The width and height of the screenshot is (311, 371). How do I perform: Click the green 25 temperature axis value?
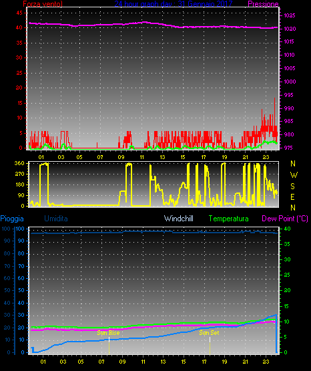287,275
